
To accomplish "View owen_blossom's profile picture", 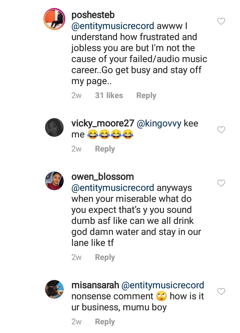I will click(54, 181).
